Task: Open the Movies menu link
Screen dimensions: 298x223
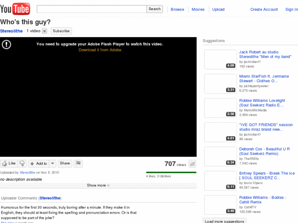Action: pyautogui.click(x=198, y=9)
